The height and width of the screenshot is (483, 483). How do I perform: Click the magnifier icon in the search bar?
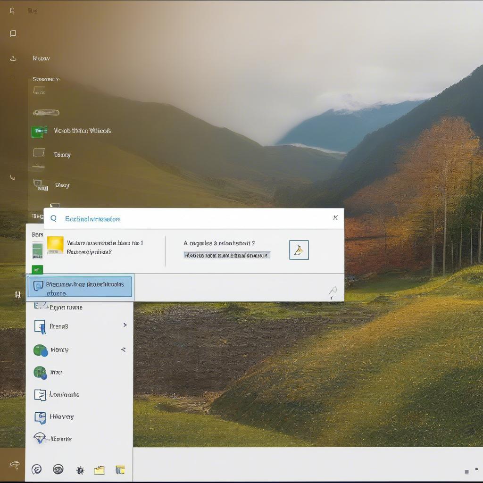[53, 218]
